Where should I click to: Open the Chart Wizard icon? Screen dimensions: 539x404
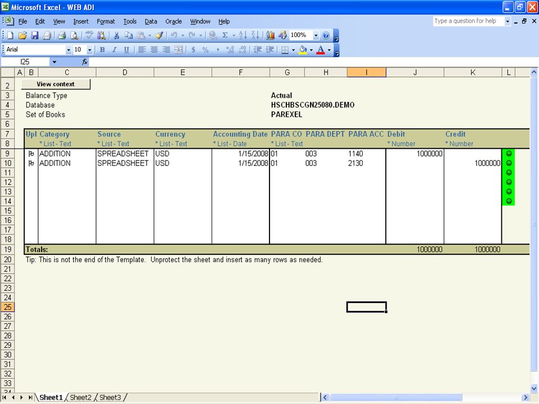tap(271, 35)
